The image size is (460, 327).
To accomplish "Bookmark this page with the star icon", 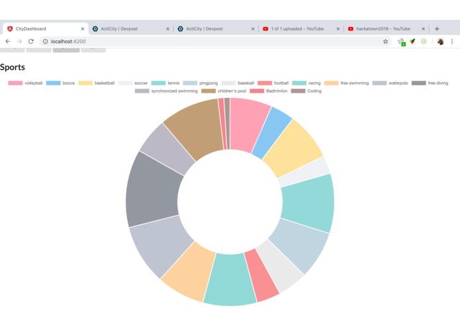I will click(x=385, y=41).
